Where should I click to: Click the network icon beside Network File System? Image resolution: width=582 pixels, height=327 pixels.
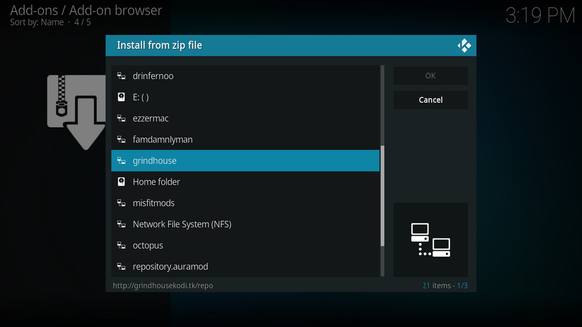122,224
